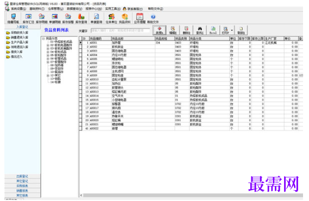Switch to the 出库登记 navigation tab
Screen dimensions: 309x201
point(22,176)
